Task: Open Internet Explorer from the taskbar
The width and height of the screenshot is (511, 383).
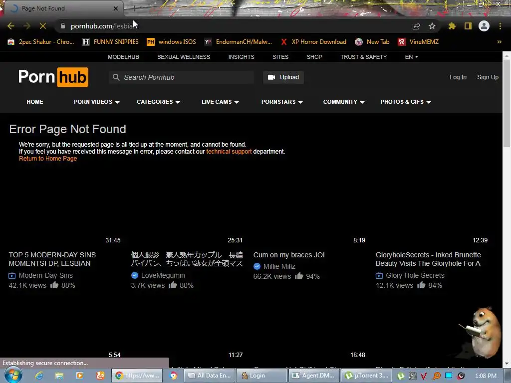Action: coord(39,376)
